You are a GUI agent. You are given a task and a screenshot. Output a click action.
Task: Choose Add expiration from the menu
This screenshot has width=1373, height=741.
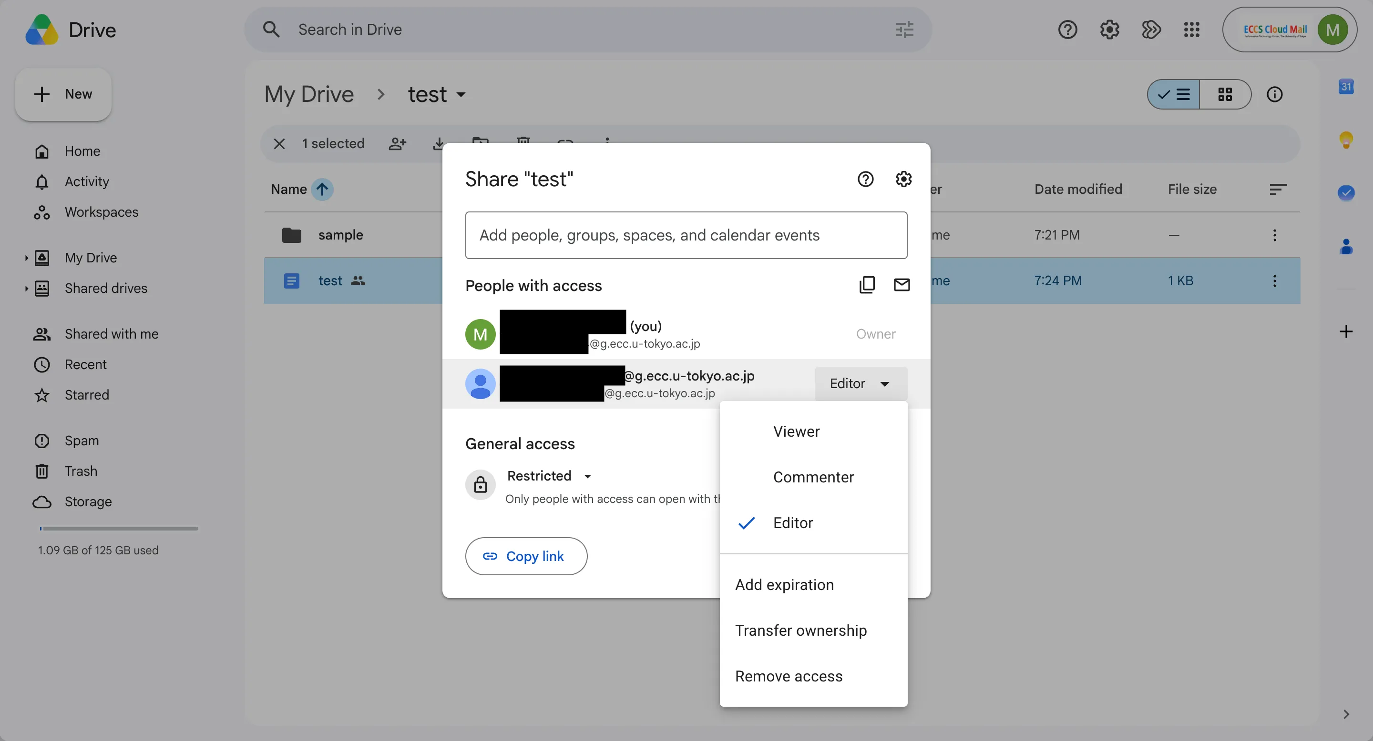click(x=813, y=584)
